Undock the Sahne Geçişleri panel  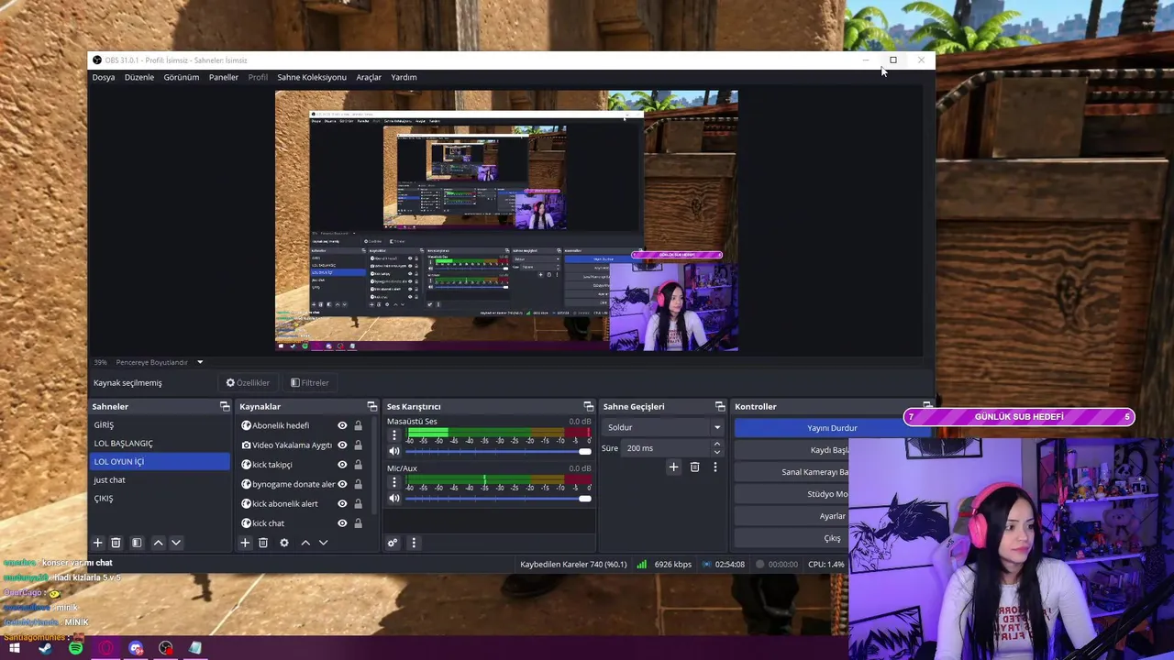pyautogui.click(x=721, y=406)
